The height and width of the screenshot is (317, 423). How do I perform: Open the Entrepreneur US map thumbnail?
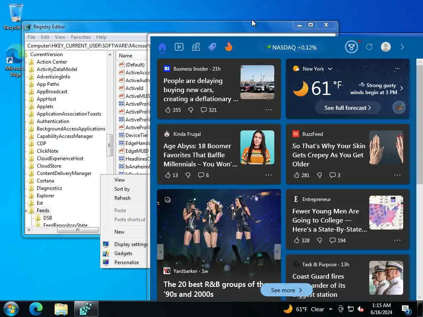tap(386, 213)
